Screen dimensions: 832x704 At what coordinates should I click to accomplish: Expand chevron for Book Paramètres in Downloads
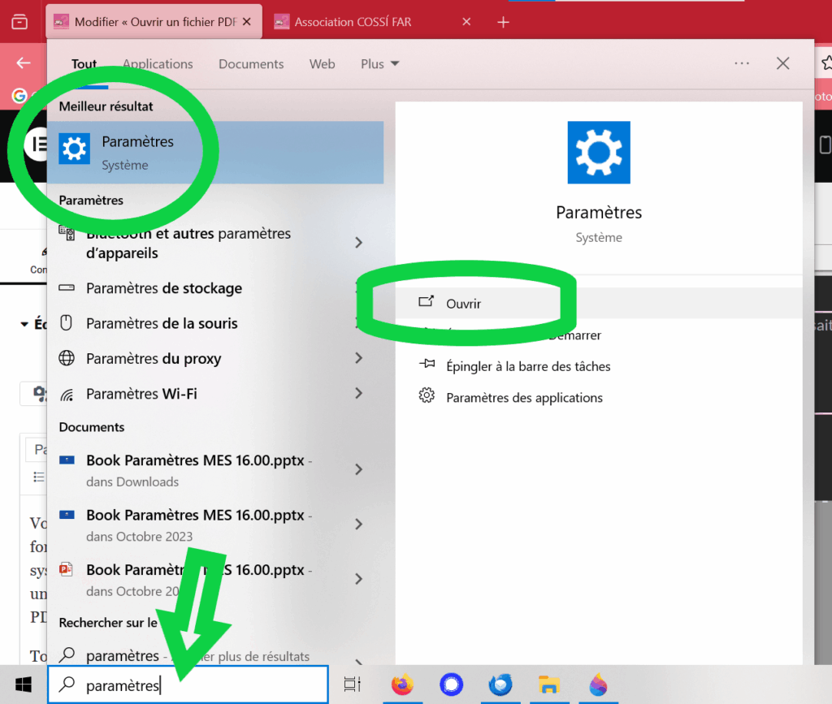pos(358,469)
